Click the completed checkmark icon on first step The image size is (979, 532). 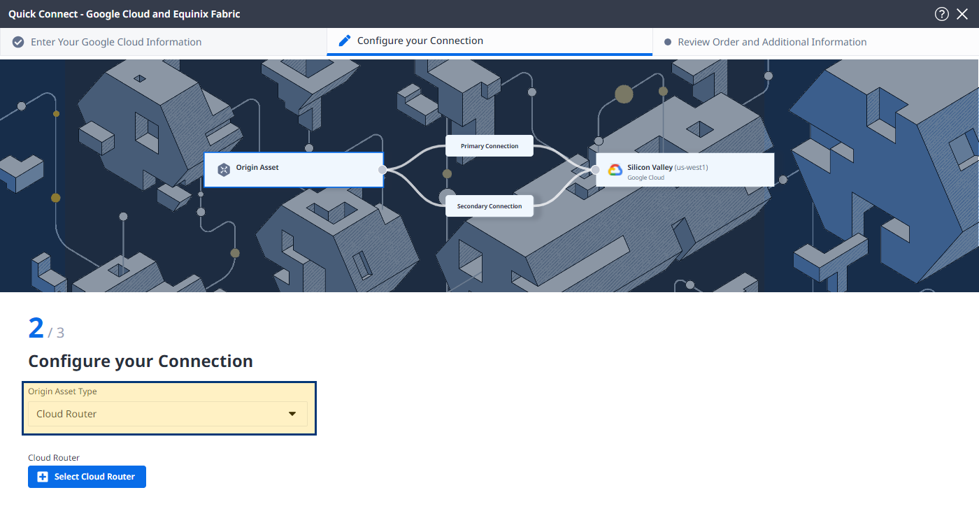18,42
